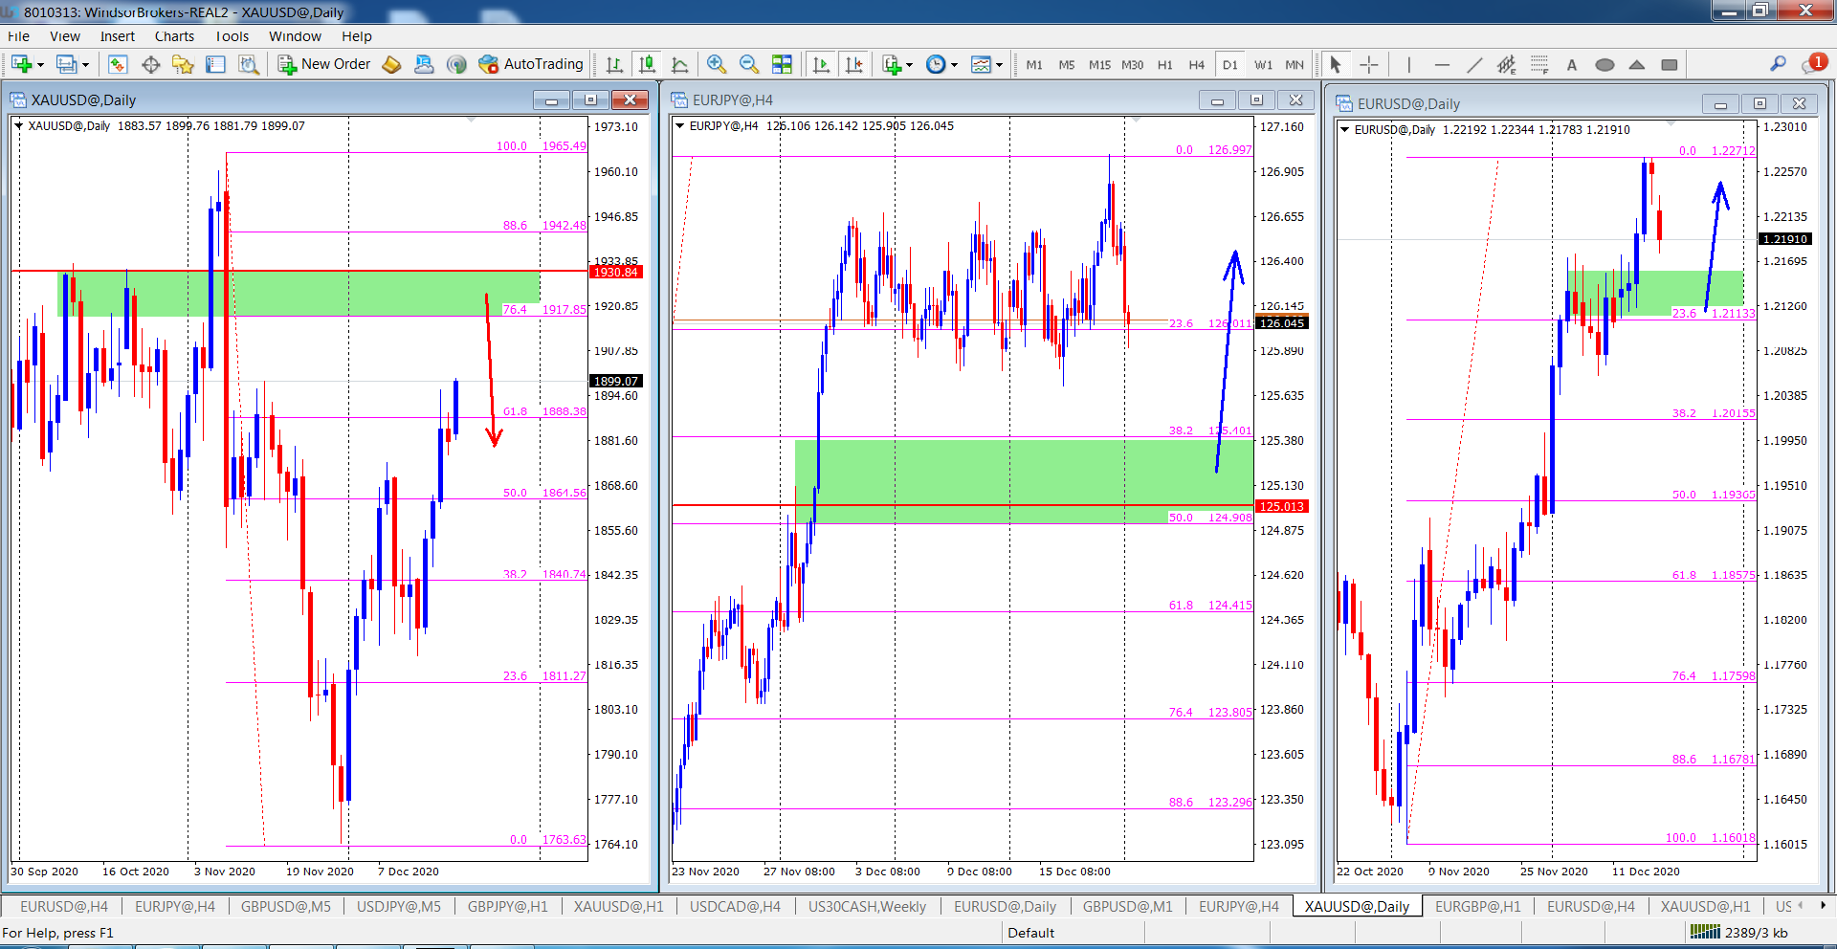Draw a rectangle shape
This screenshot has width=1837, height=949.
click(1670, 64)
